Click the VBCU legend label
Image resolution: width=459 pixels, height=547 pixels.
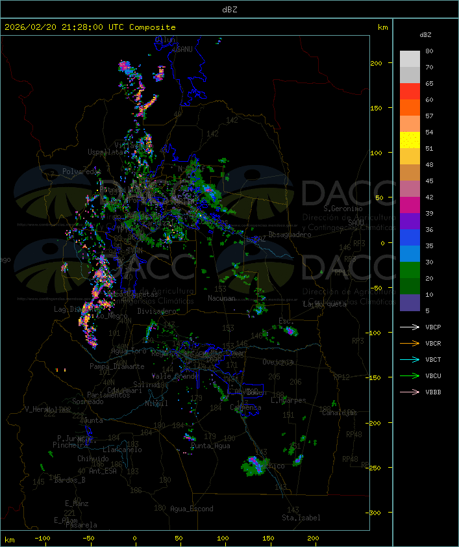point(433,375)
